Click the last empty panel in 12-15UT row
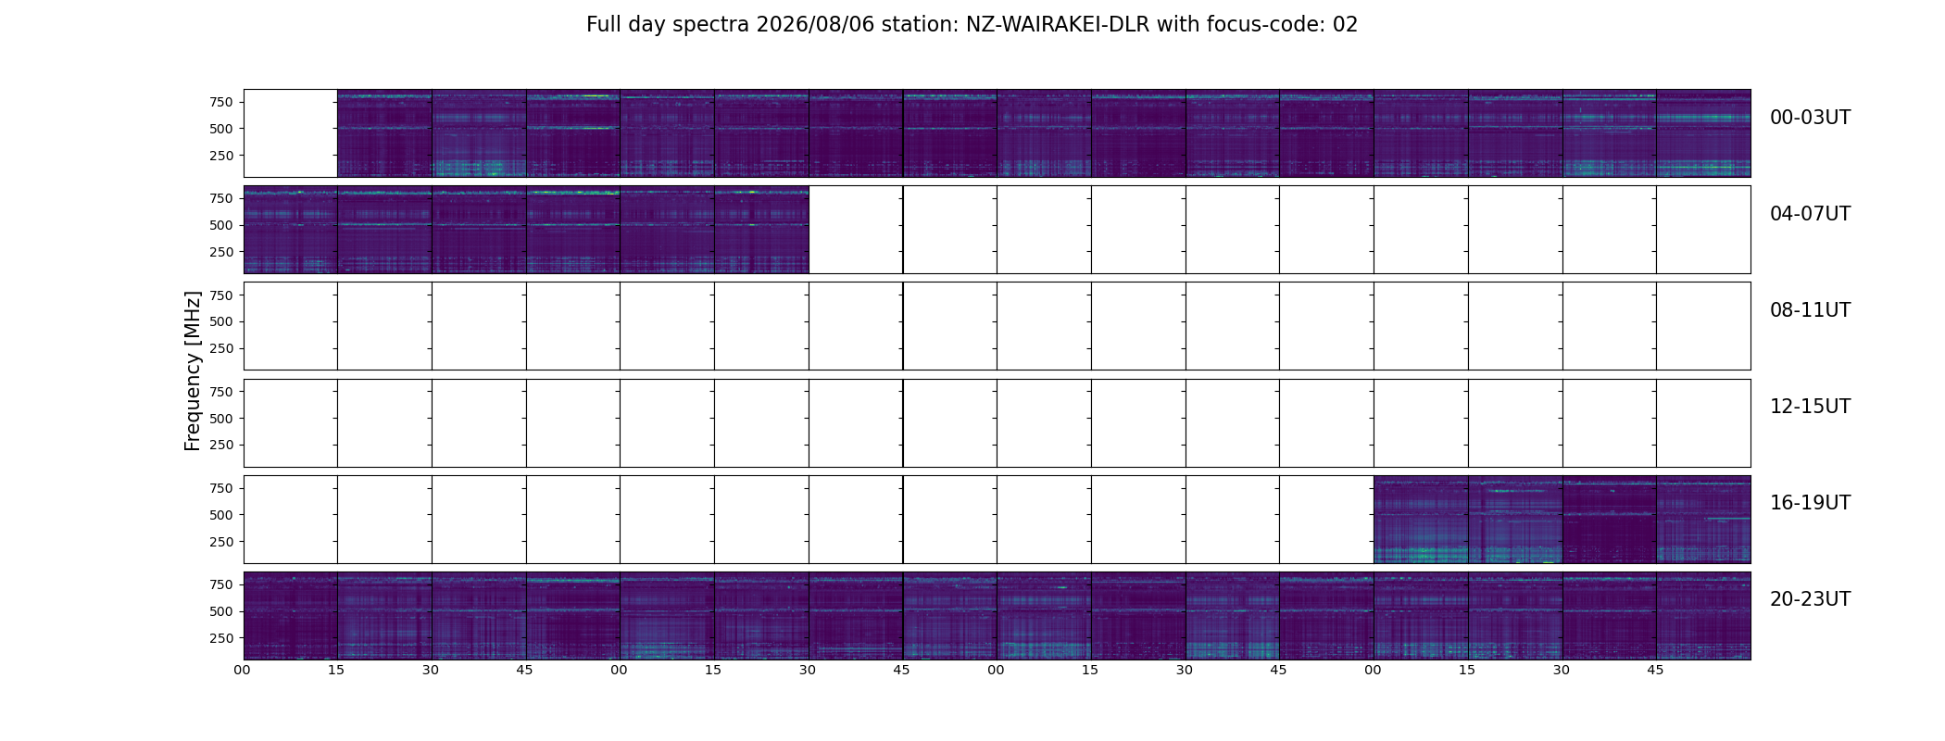Viewport: 1945px width, 741px height. [x=1703, y=423]
